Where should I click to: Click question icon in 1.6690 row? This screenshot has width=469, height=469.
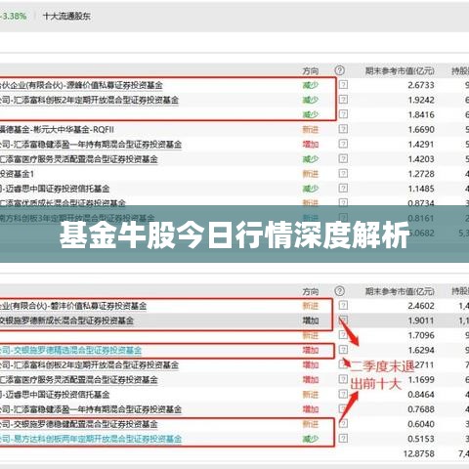pyautogui.click(x=343, y=129)
